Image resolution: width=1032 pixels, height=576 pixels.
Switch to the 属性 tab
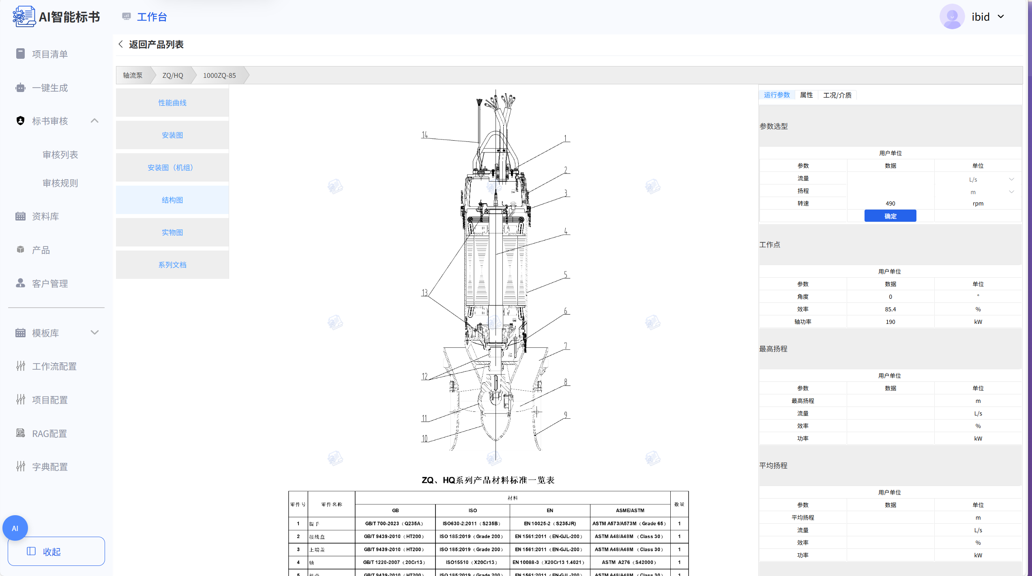(806, 95)
